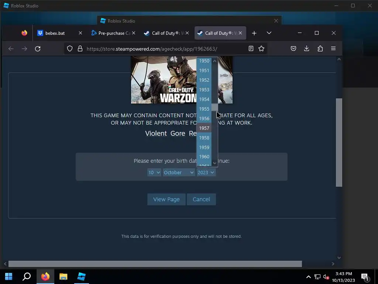
Task: Select year 1950 in the list
Action: point(204,61)
